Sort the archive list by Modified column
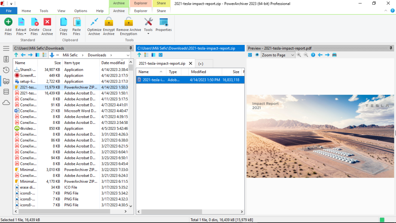Image resolution: width=396 pixels, height=223 pixels. click(x=205, y=72)
